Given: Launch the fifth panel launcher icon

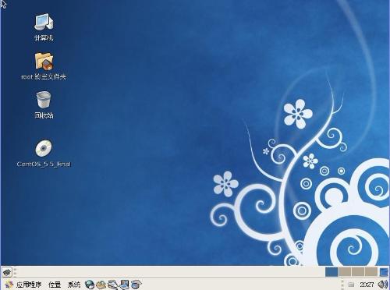Looking at the screenshot, I should click(x=136, y=285).
